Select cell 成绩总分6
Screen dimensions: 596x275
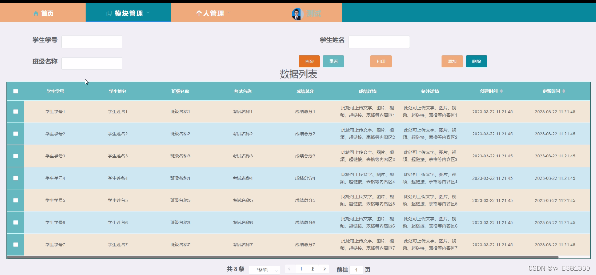pos(305,223)
